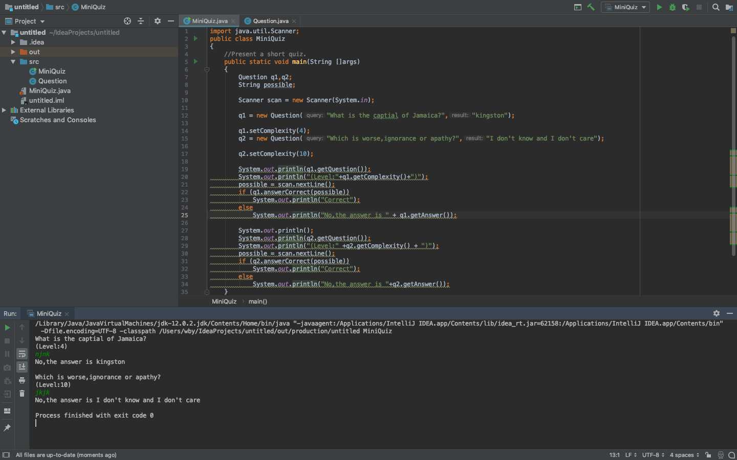737x460 pixels.
Task: Collapse the untitled project root
Action: click(x=4, y=32)
